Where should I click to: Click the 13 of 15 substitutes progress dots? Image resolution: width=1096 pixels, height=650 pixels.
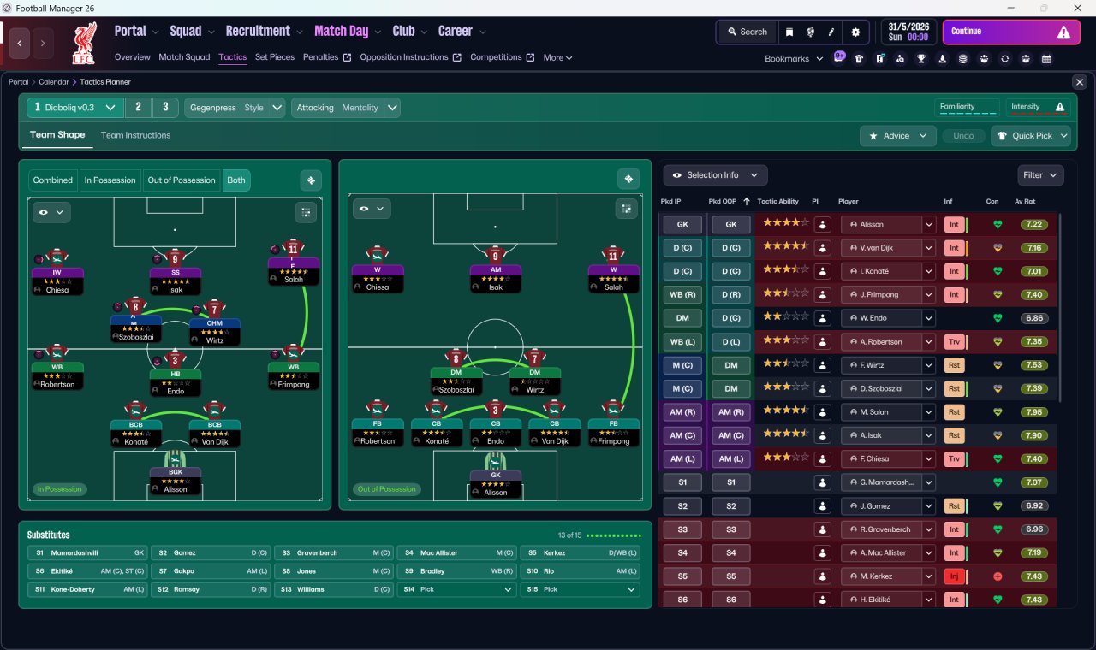pos(614,535)
